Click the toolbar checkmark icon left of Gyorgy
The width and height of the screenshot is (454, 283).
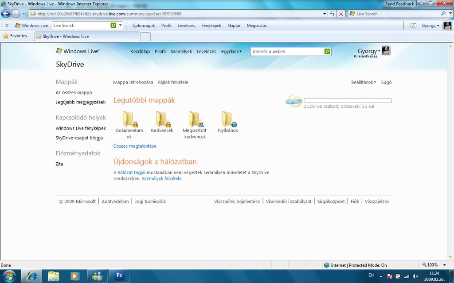click(414, 25)
